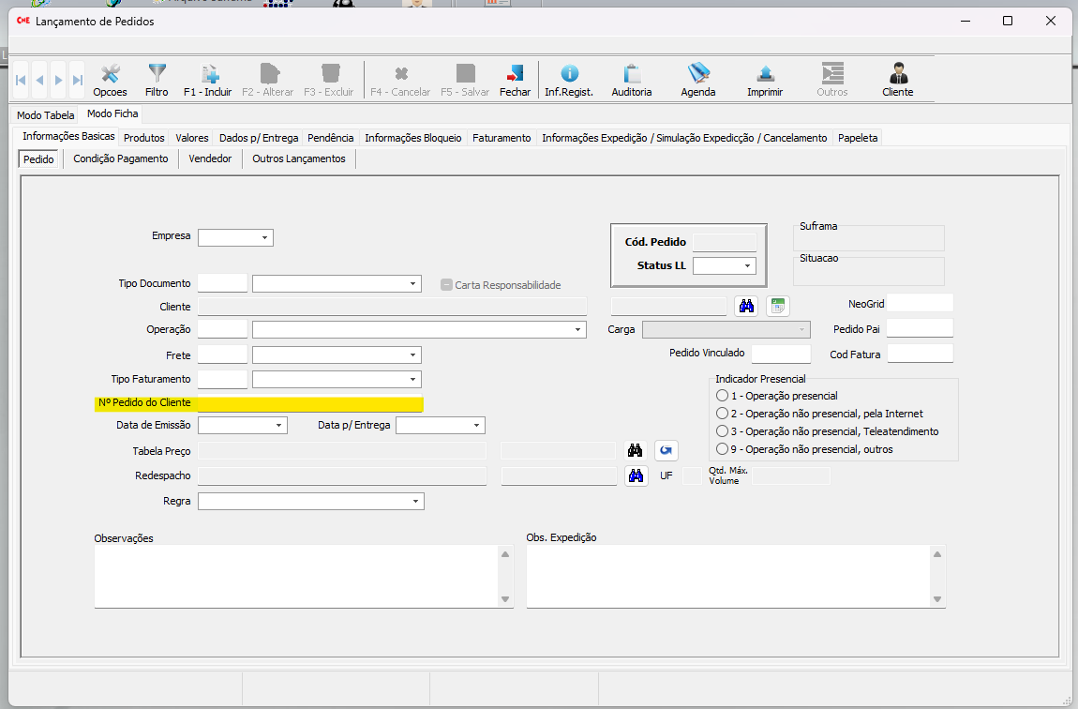Select Operação não presencial, pela Internet
The image size is (1078, 709).
tap(722, 414)
